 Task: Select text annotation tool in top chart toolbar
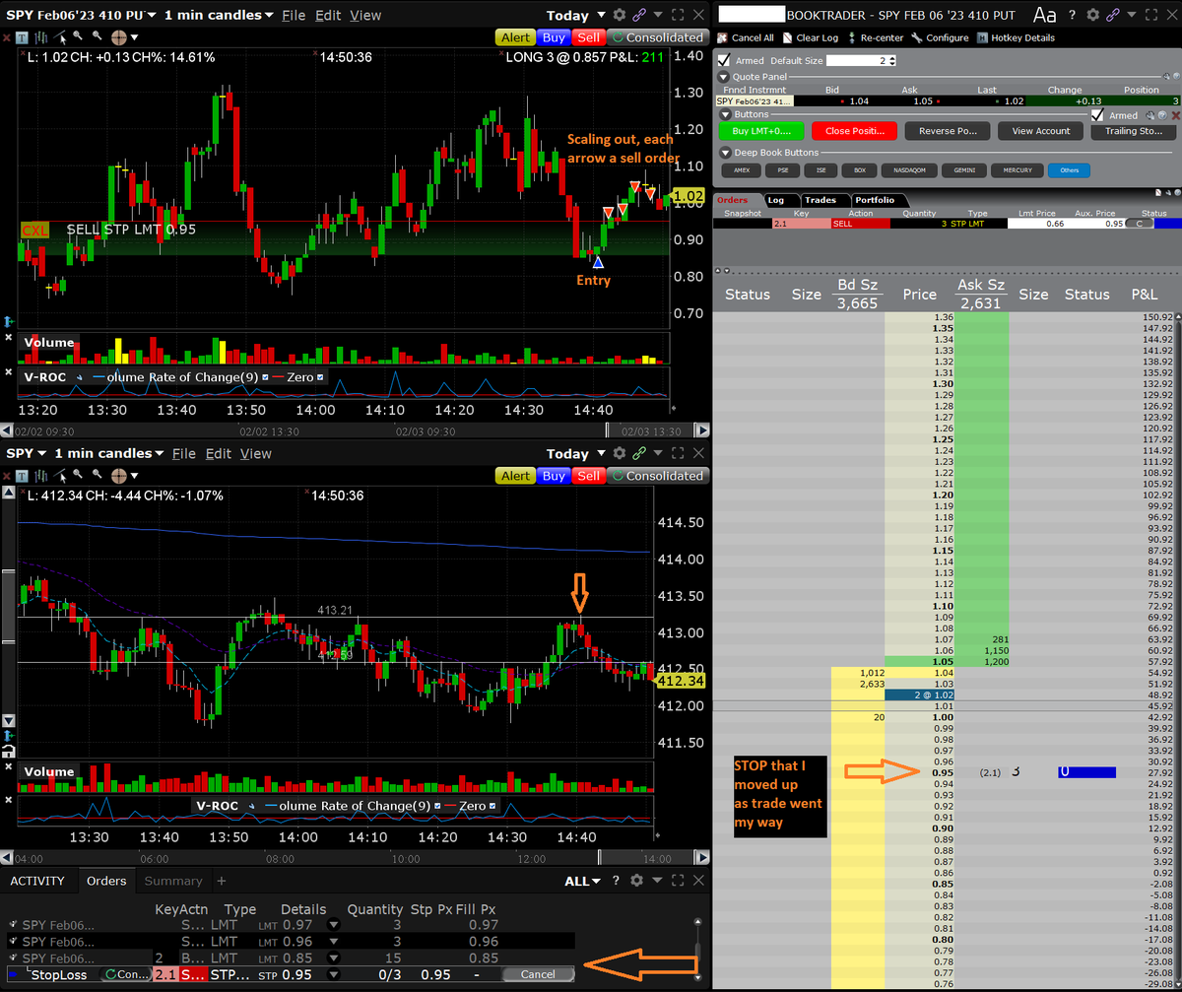point(22,37)
